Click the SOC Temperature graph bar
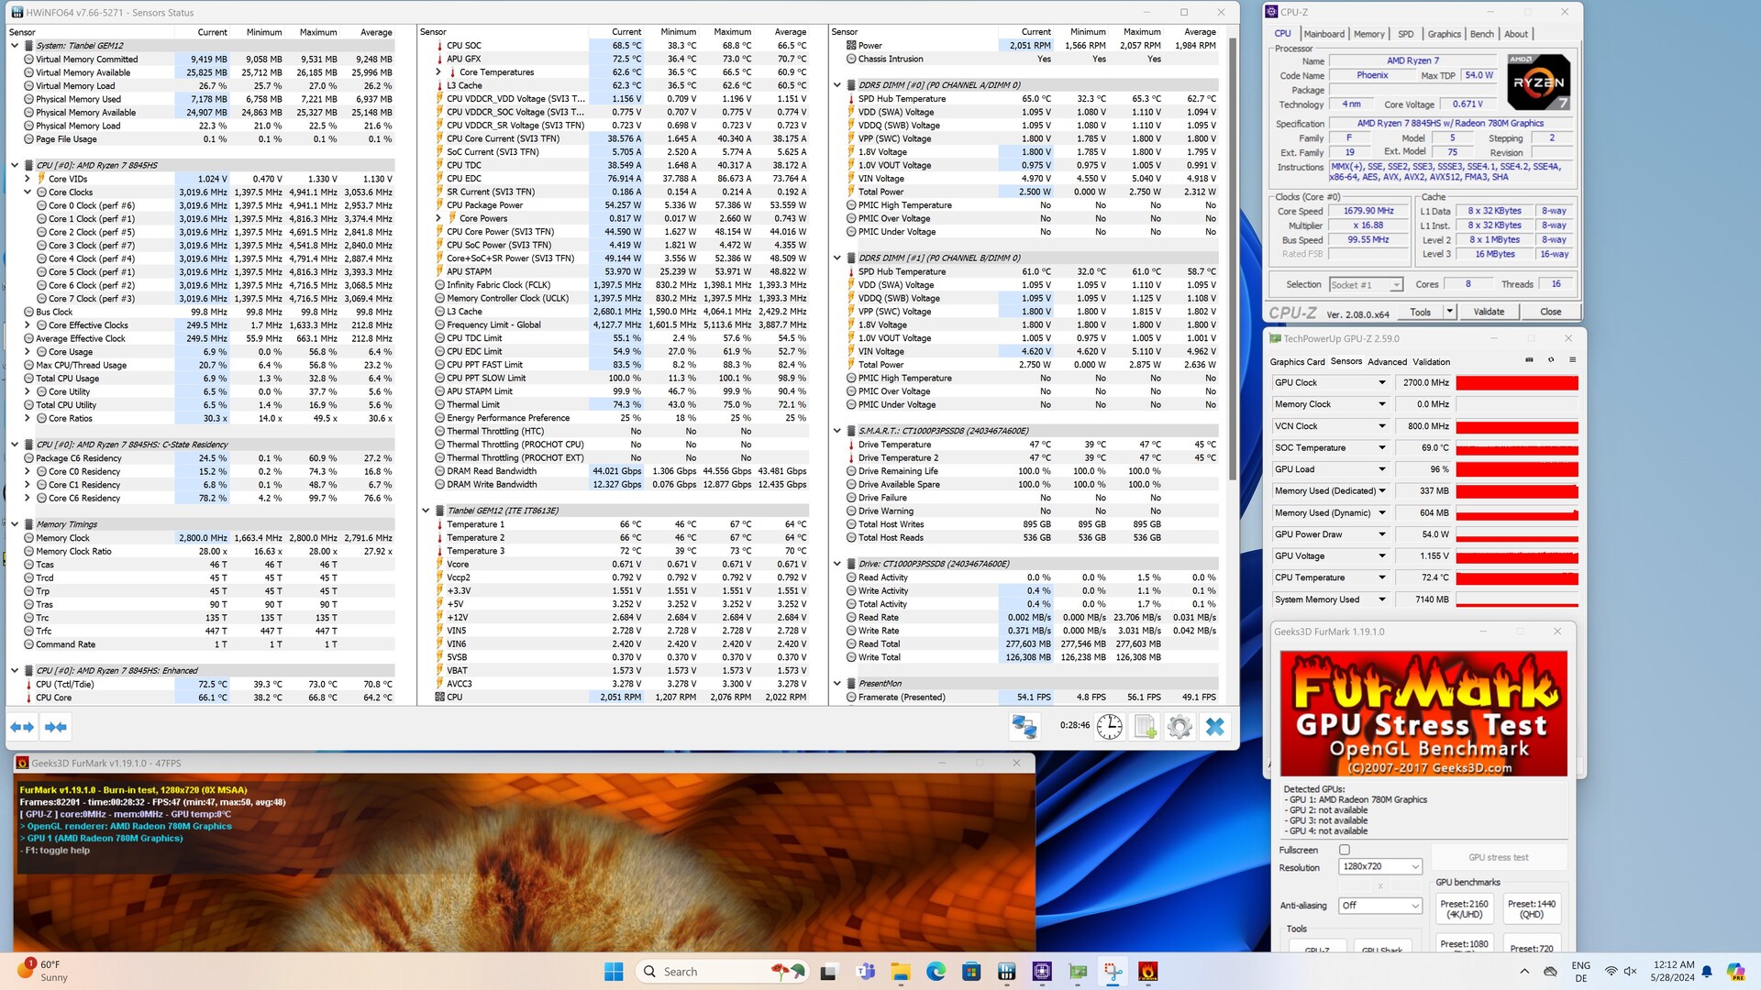The image size is (1761, 990). point(1517,448)
